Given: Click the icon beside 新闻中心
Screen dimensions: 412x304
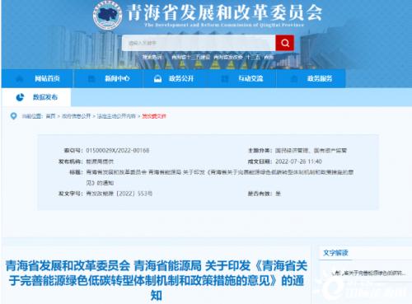Looking at the screenshot, I should (x=91, y=79).
